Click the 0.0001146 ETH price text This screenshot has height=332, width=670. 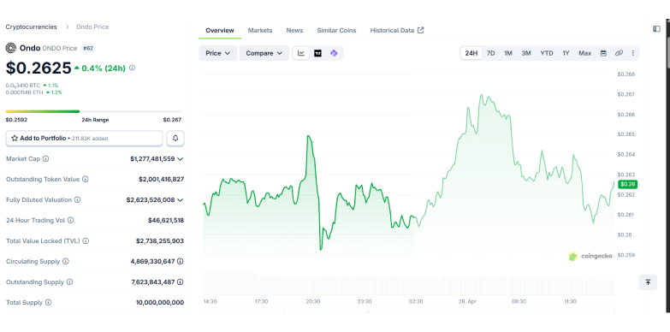pos(24,92)
